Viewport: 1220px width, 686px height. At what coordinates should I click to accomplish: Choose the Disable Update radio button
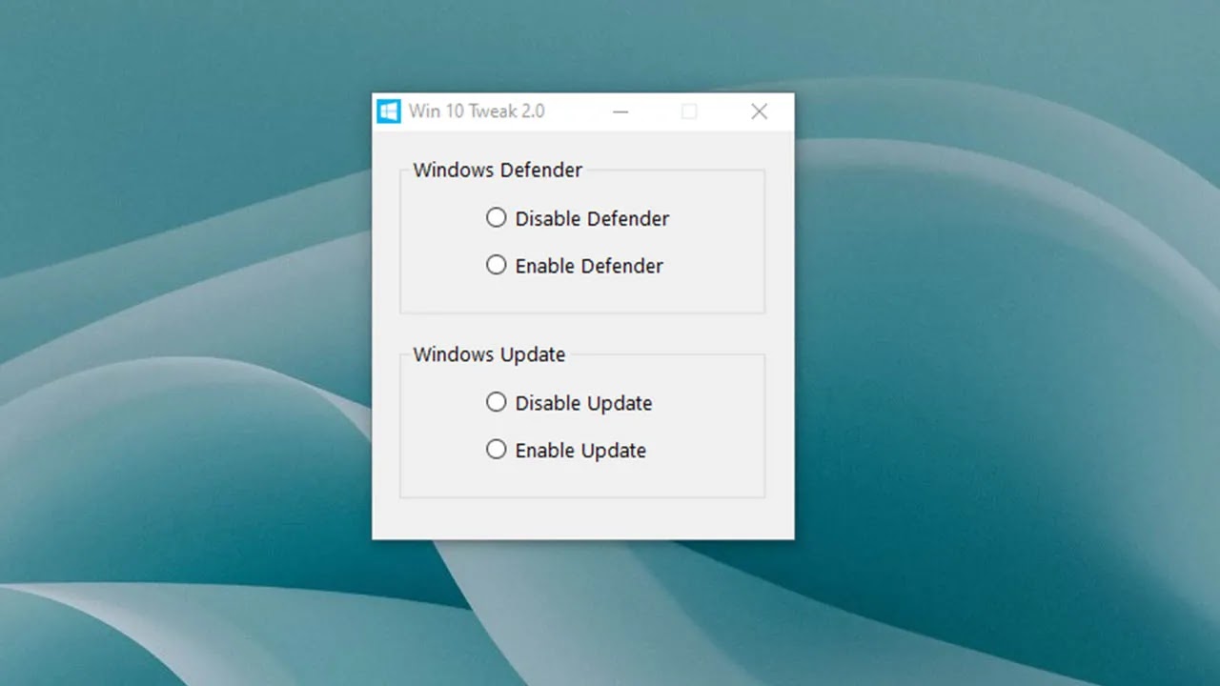point(496,403)
